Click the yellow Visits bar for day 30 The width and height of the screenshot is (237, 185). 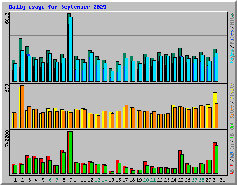click(x=215, y=98)
